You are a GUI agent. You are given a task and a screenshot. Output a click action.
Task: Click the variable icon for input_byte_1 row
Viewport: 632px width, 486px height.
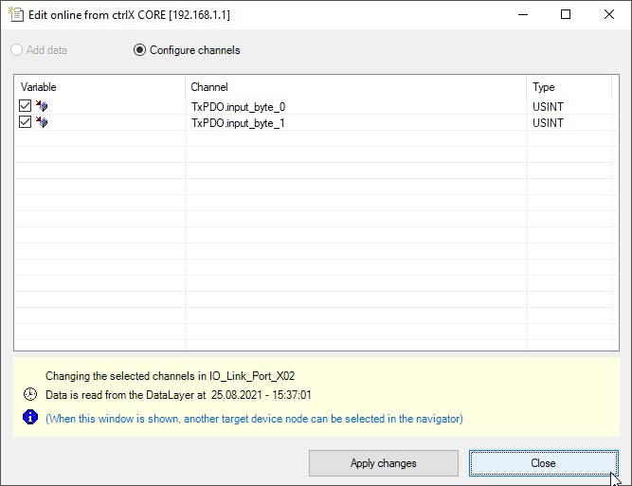(x=42, y=121)
